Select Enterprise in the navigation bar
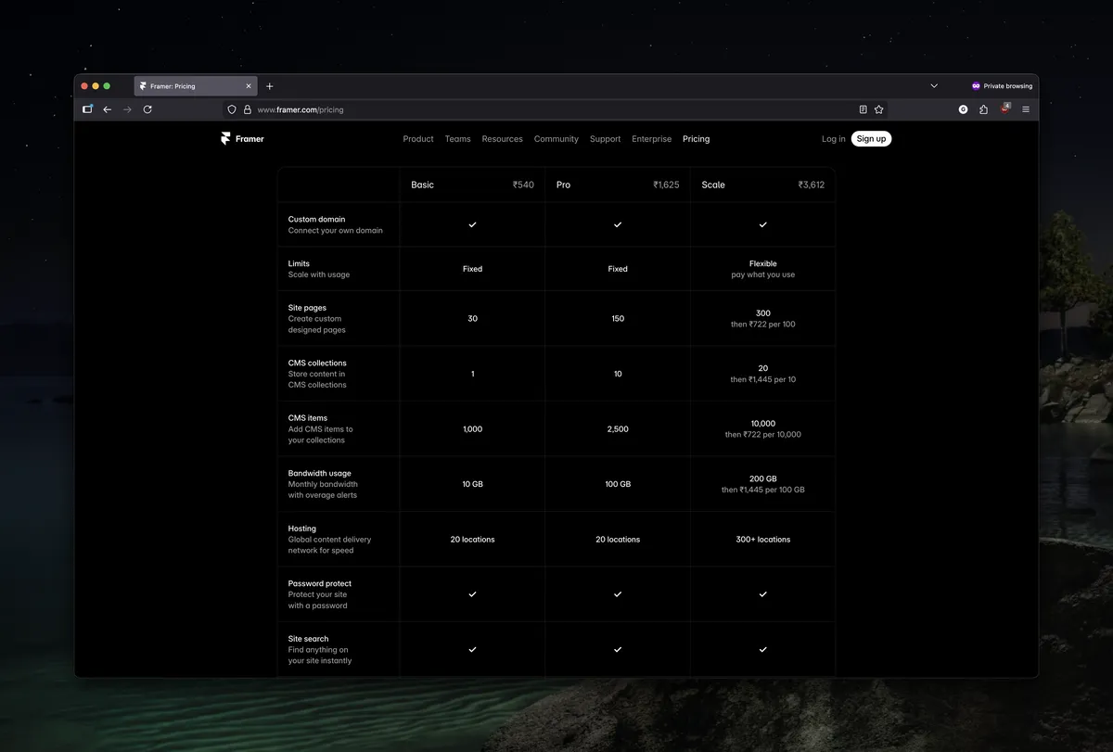The height and width of the screenshot is (752, 1113). [651, 138]
